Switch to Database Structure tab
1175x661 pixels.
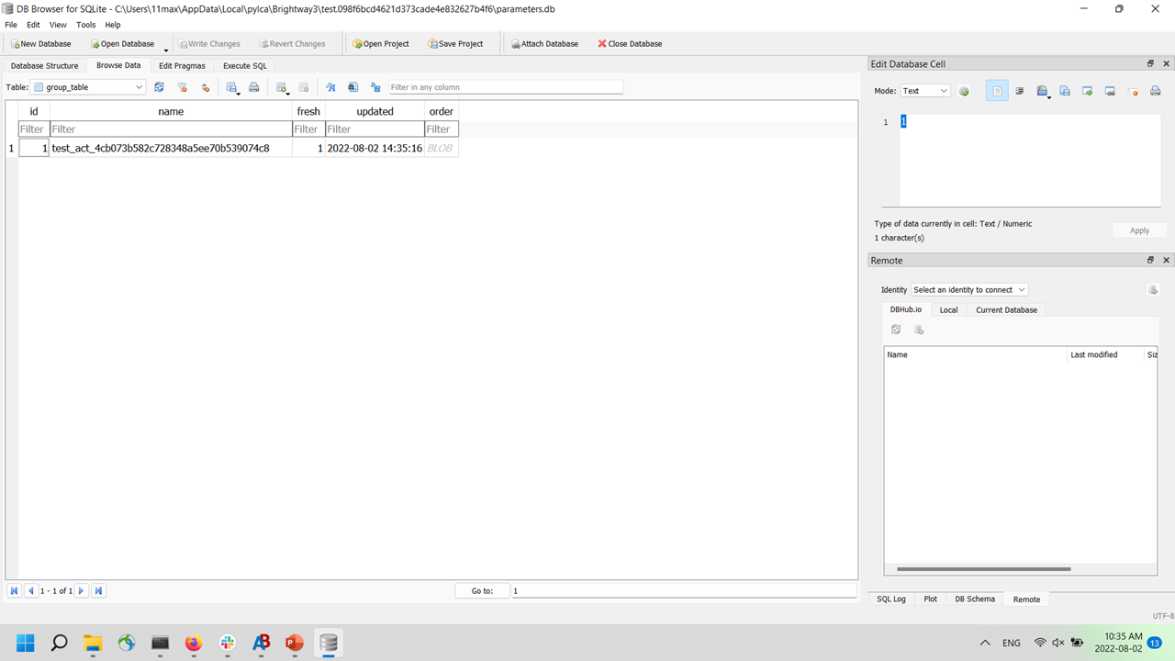pos(44,66)
